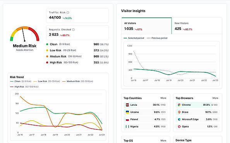Click the green segment of the risk gauge
Viewport: 230px width, 143px height.
12,39
